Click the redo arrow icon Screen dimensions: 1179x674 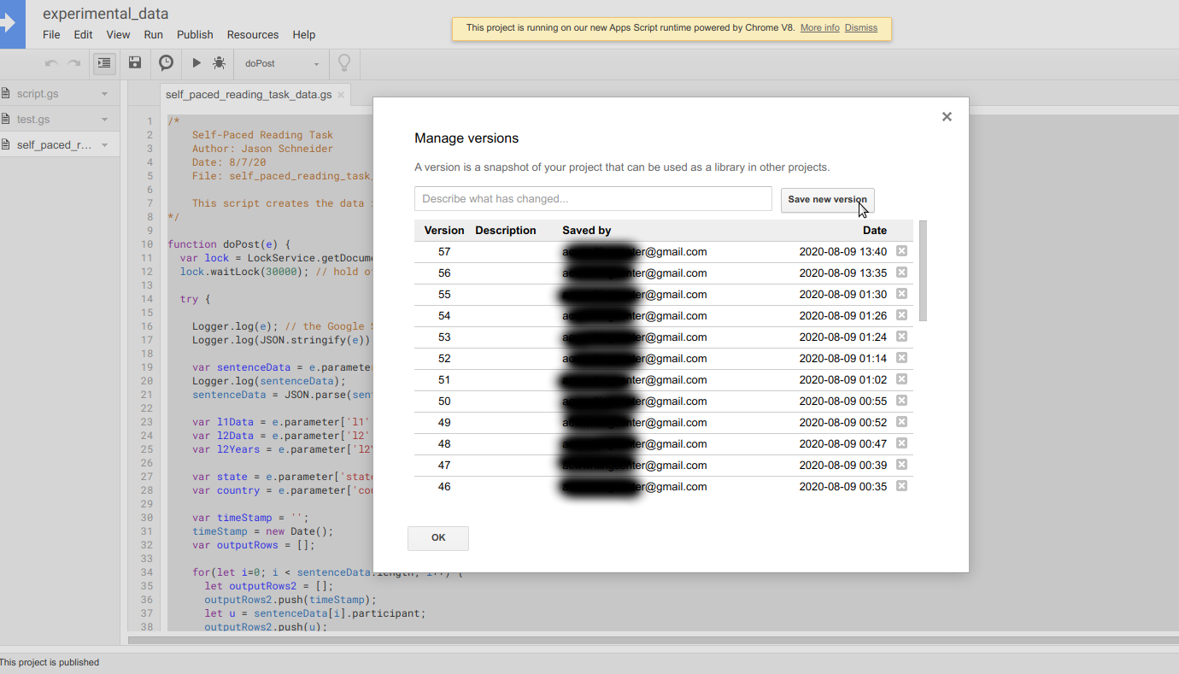click(x=74, y=63)
